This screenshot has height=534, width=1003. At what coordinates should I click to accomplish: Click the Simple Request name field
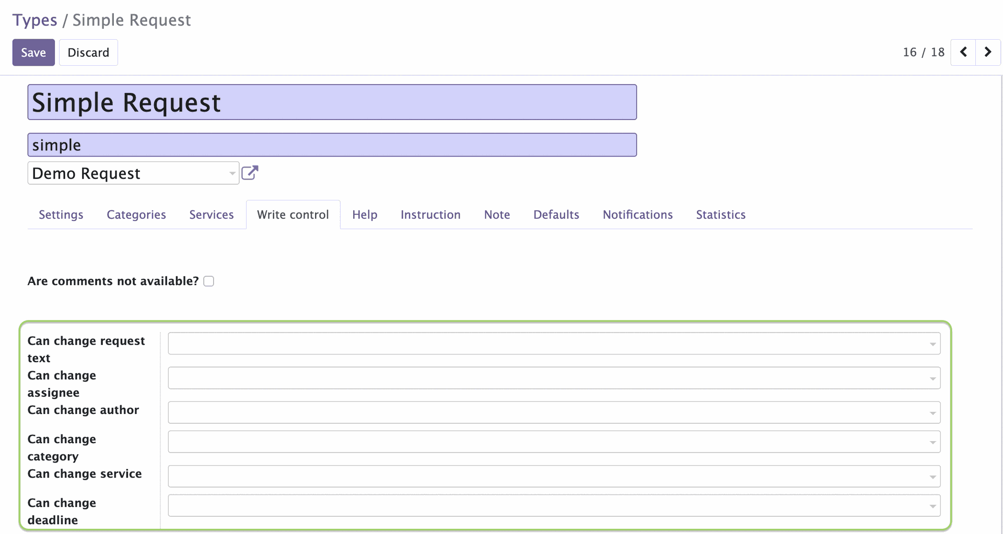tap(332, 102)
